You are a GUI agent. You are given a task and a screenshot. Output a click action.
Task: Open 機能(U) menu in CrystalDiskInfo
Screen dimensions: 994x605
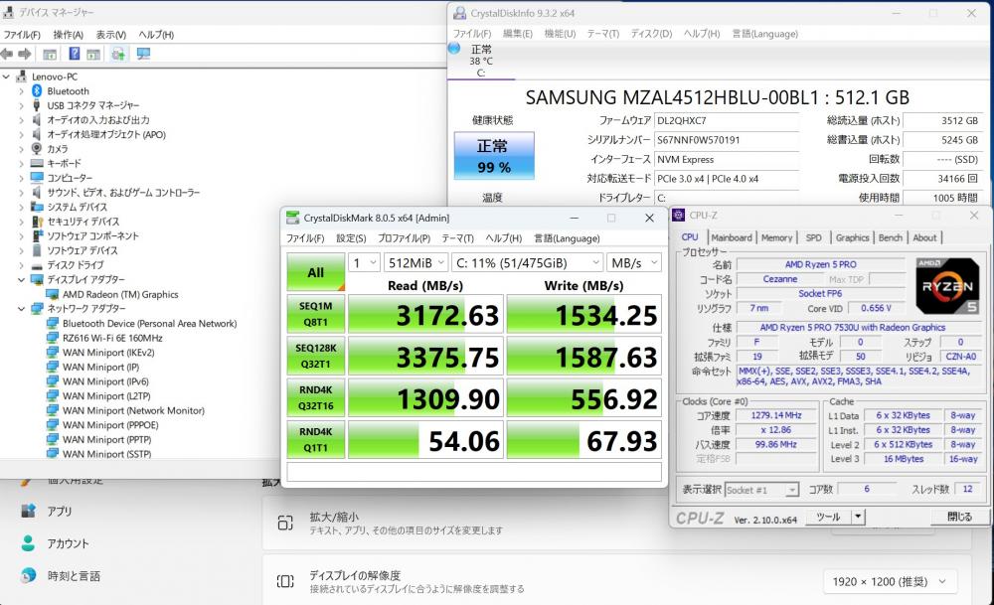click(x=560, y=34)
